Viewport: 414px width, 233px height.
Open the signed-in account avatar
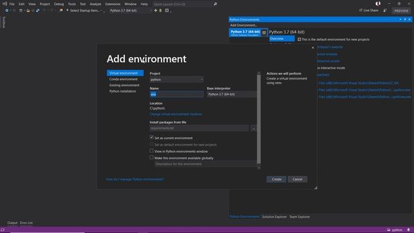(x=378, y=3)
